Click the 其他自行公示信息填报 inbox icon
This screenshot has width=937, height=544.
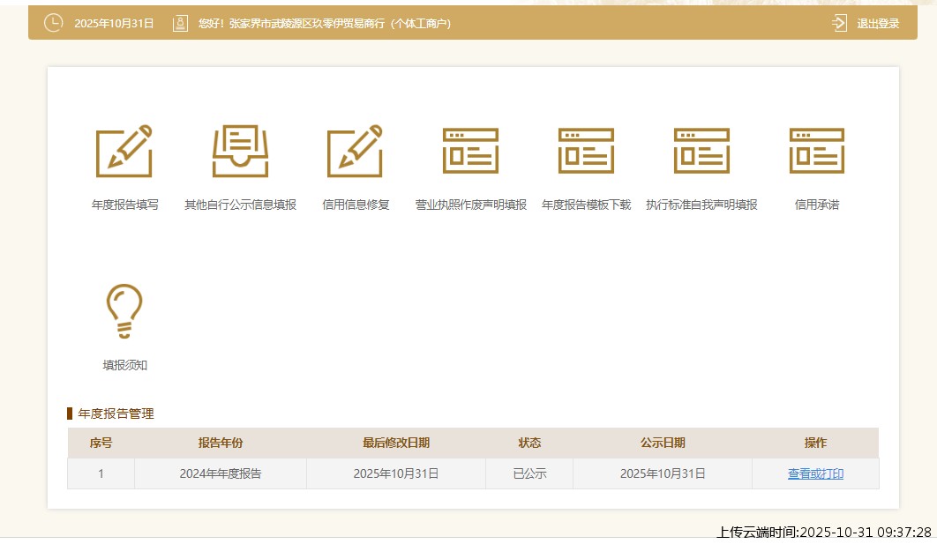tap(240, 151)
